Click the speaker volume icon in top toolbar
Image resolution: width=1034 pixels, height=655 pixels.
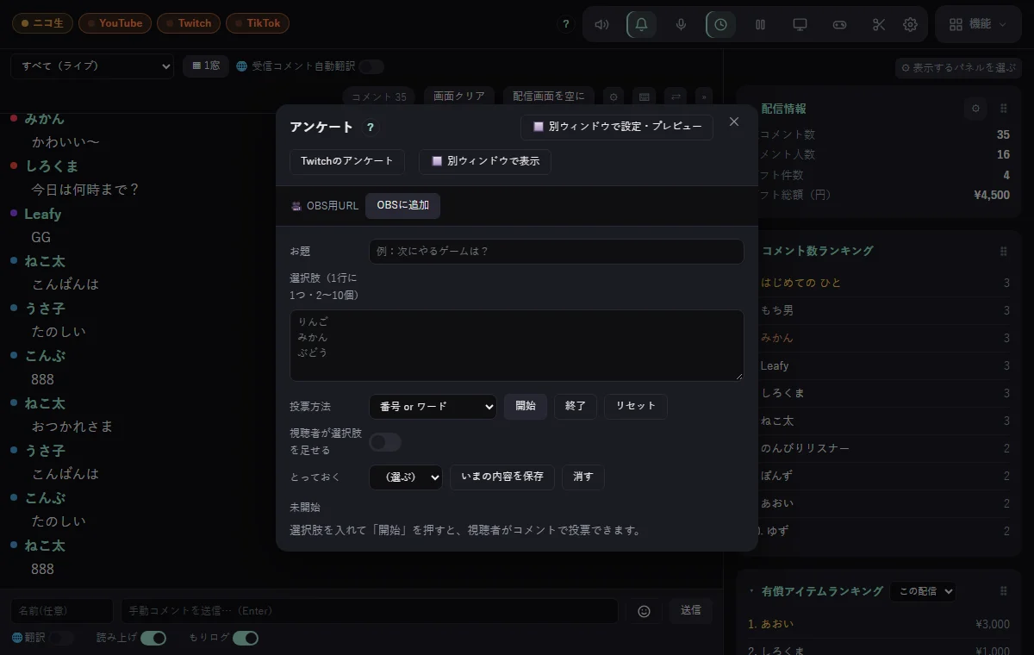point(601,24)
